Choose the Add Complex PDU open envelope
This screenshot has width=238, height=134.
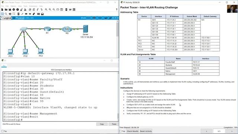pos(42,14)
